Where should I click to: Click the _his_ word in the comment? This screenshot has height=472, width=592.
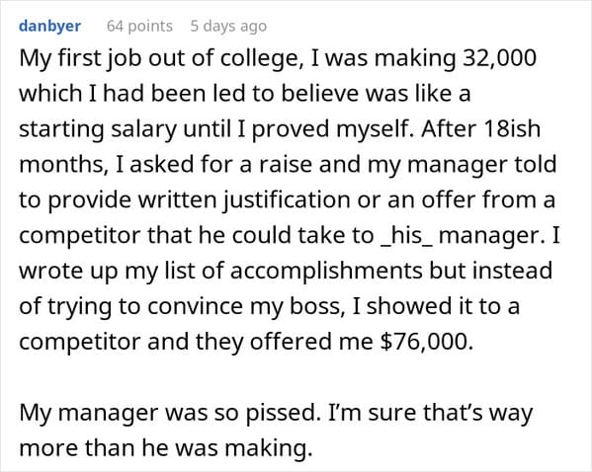click(406, 236)
